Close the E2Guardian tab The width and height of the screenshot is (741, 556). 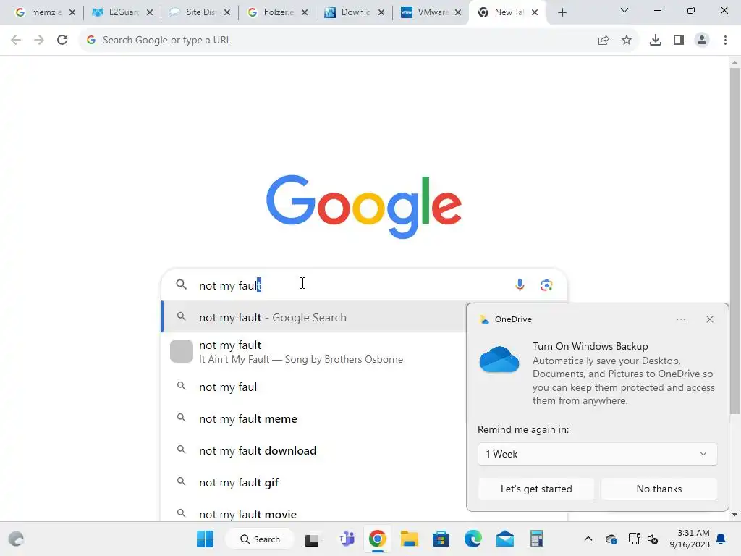pos(150,13)
